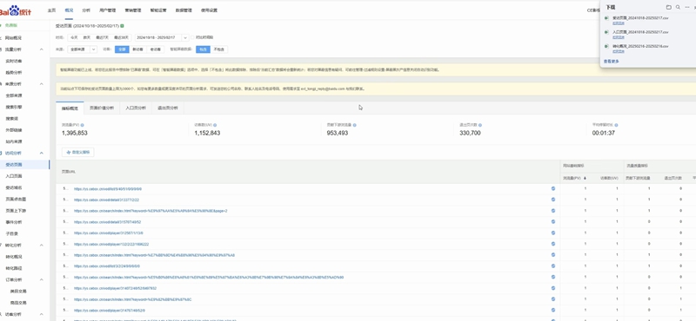Click the help icon beside 访客数(UV)

215,125
